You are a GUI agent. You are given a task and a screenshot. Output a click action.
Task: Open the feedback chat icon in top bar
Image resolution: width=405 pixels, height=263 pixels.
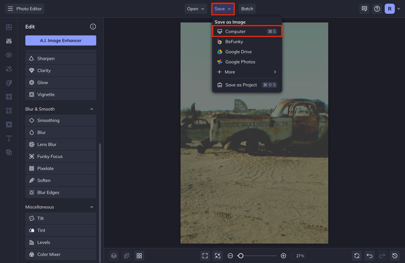(364, 8)
